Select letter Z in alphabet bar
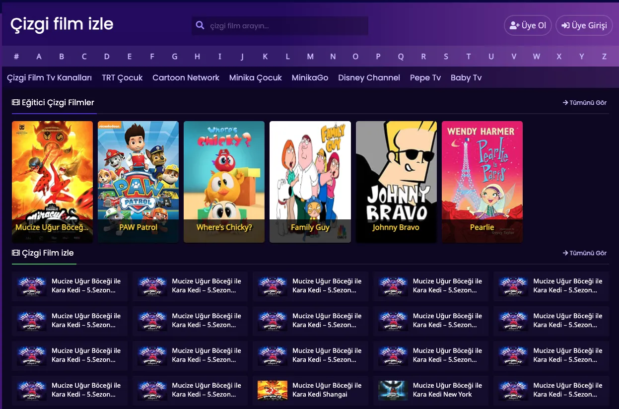 [x=604, y=57]
